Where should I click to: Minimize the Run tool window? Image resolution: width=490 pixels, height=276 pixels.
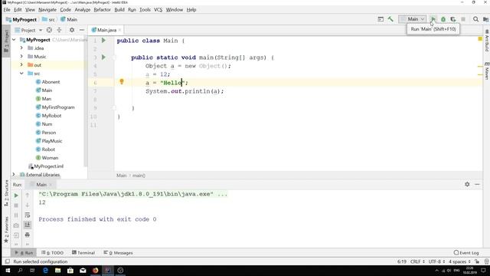point(477,184)
